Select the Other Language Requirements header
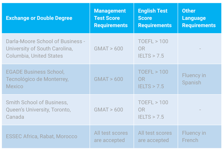Image resolution: width=224 pixels, height=150 pixels. tap(199, 18)
